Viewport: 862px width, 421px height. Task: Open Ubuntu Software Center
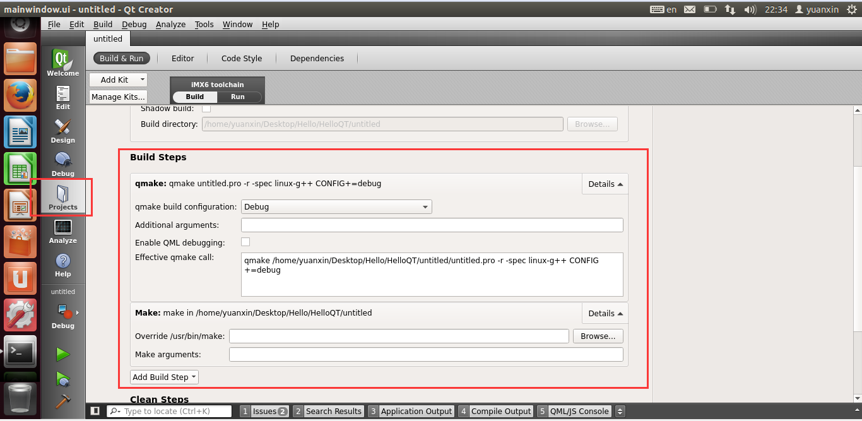(20, 242)
